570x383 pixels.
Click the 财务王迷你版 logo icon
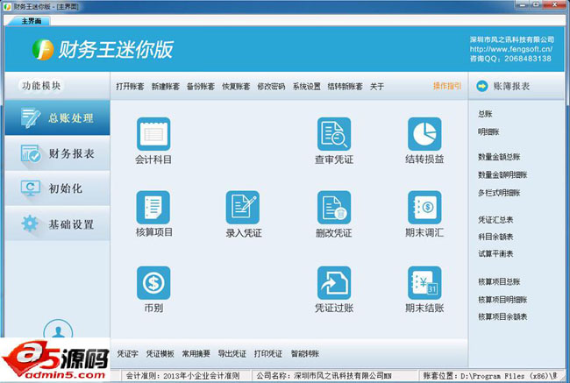(x=43, y=49)
